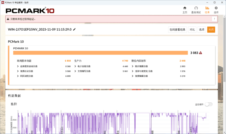The height and width of the screenshot is (134, 226).
Task: Expand the 视频会议分数 row
Action: (x=18, y=71)
